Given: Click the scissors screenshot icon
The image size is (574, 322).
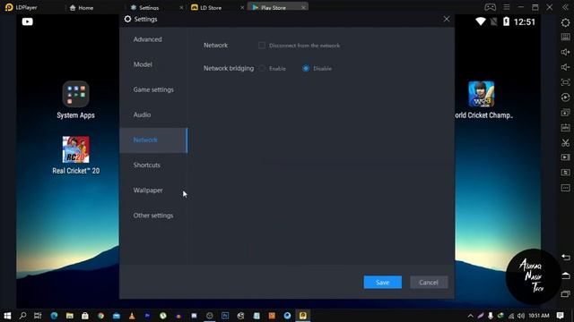Looking at the screenshot, I should click(565, 142).
